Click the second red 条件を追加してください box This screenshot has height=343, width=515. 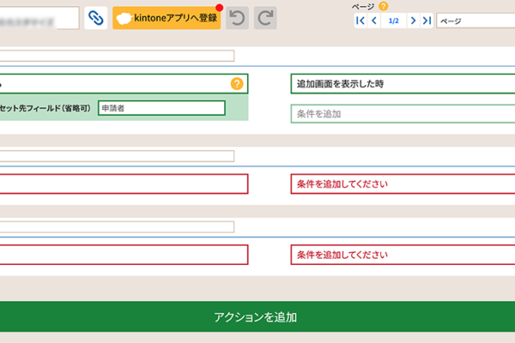402,255
